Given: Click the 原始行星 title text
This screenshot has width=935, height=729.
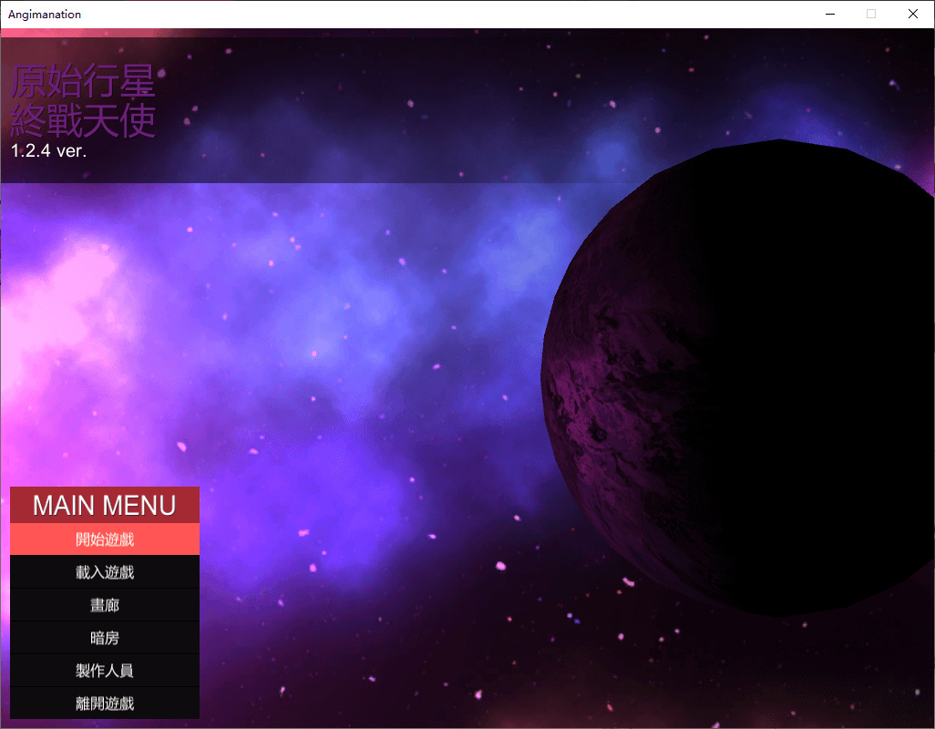Looking at the screenshot, I should pyautogui.click(x=83, y=83).
